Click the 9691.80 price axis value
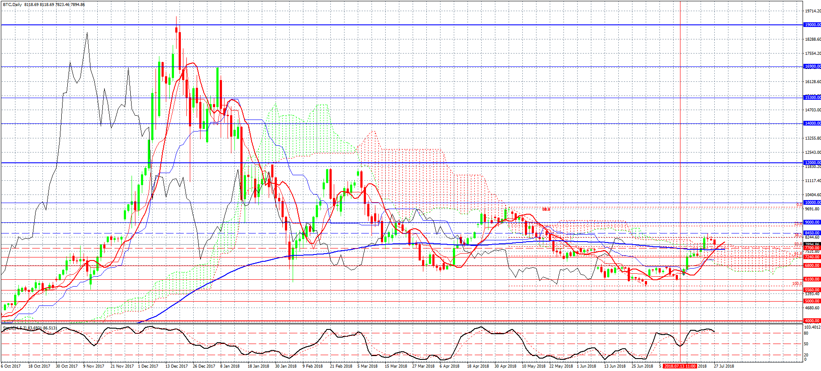 coord(813,209)
